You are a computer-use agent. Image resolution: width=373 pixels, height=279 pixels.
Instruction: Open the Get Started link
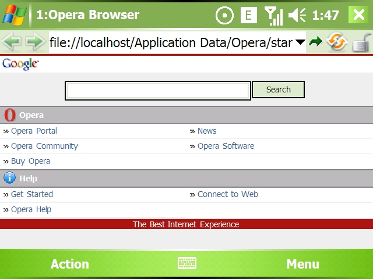32,194
